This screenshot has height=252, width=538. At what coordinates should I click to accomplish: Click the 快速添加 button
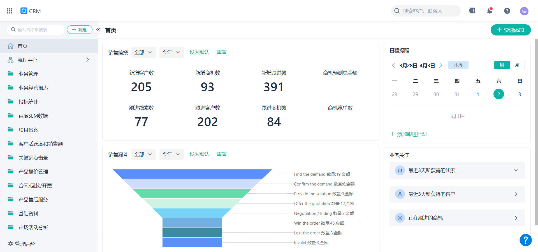[510, 30]
